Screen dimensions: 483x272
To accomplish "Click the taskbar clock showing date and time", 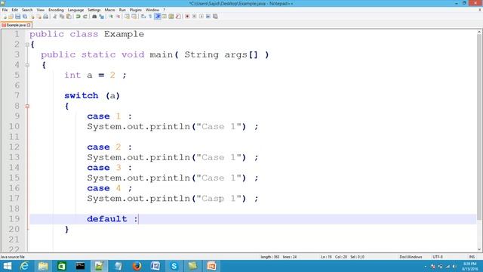I will 470,266.
